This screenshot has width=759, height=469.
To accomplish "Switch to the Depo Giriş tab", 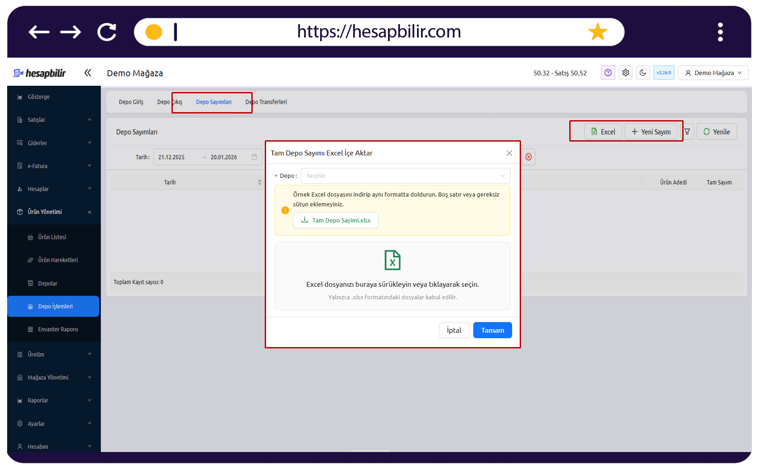I will tap(131, 102).
